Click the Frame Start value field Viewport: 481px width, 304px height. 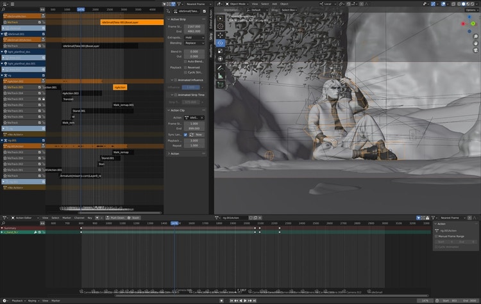(x=195, y=27)
